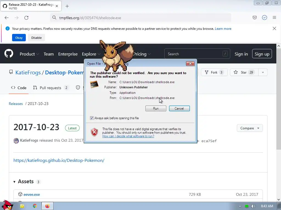Click the GitHub Search field
The height and width of the screenshot is (210, 281).
click(197, 54)
